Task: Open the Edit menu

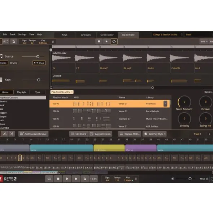Action: tap(5, 34)
